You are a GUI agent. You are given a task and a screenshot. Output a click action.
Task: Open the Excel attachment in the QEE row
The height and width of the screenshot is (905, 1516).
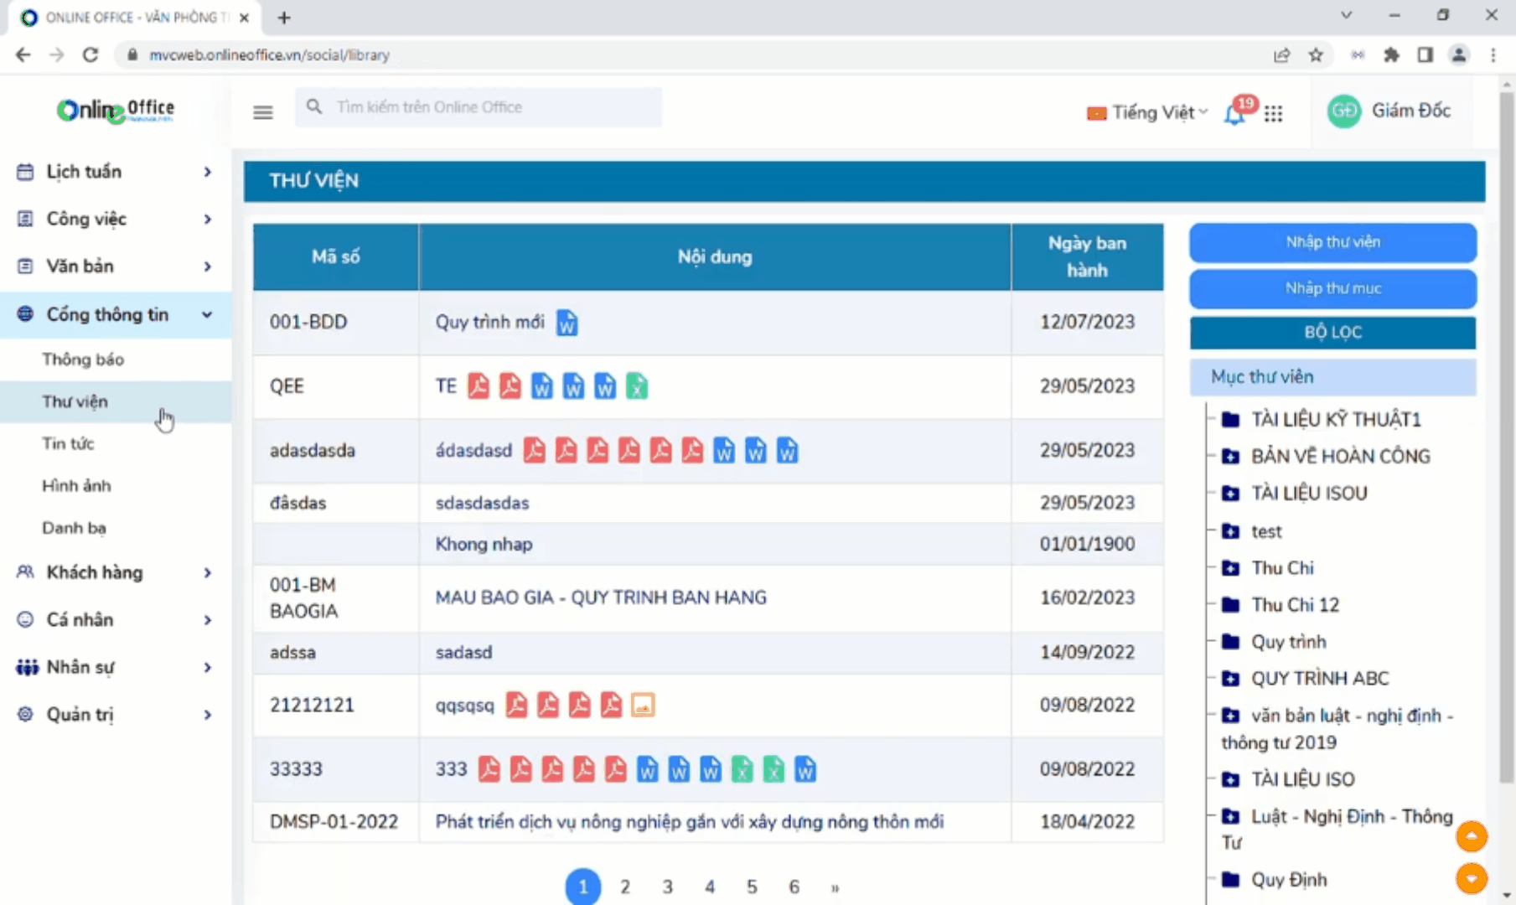pos(637,386)
